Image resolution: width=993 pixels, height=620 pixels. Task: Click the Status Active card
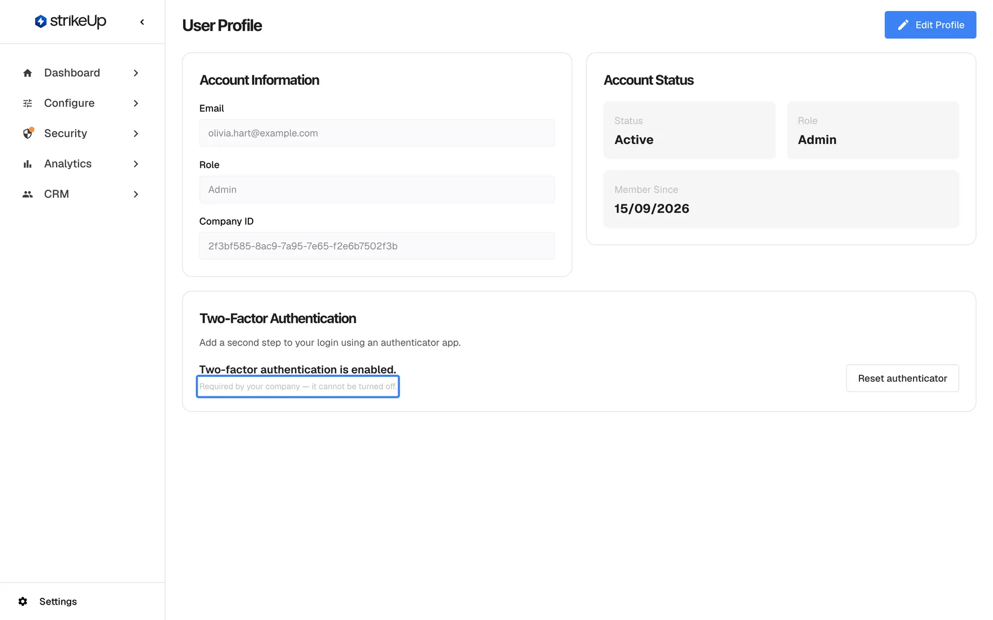click(x=690, y=130)
